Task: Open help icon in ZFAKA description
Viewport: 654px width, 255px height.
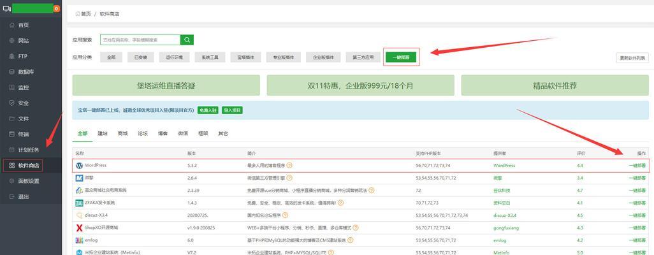Action: tap(341, 203)
